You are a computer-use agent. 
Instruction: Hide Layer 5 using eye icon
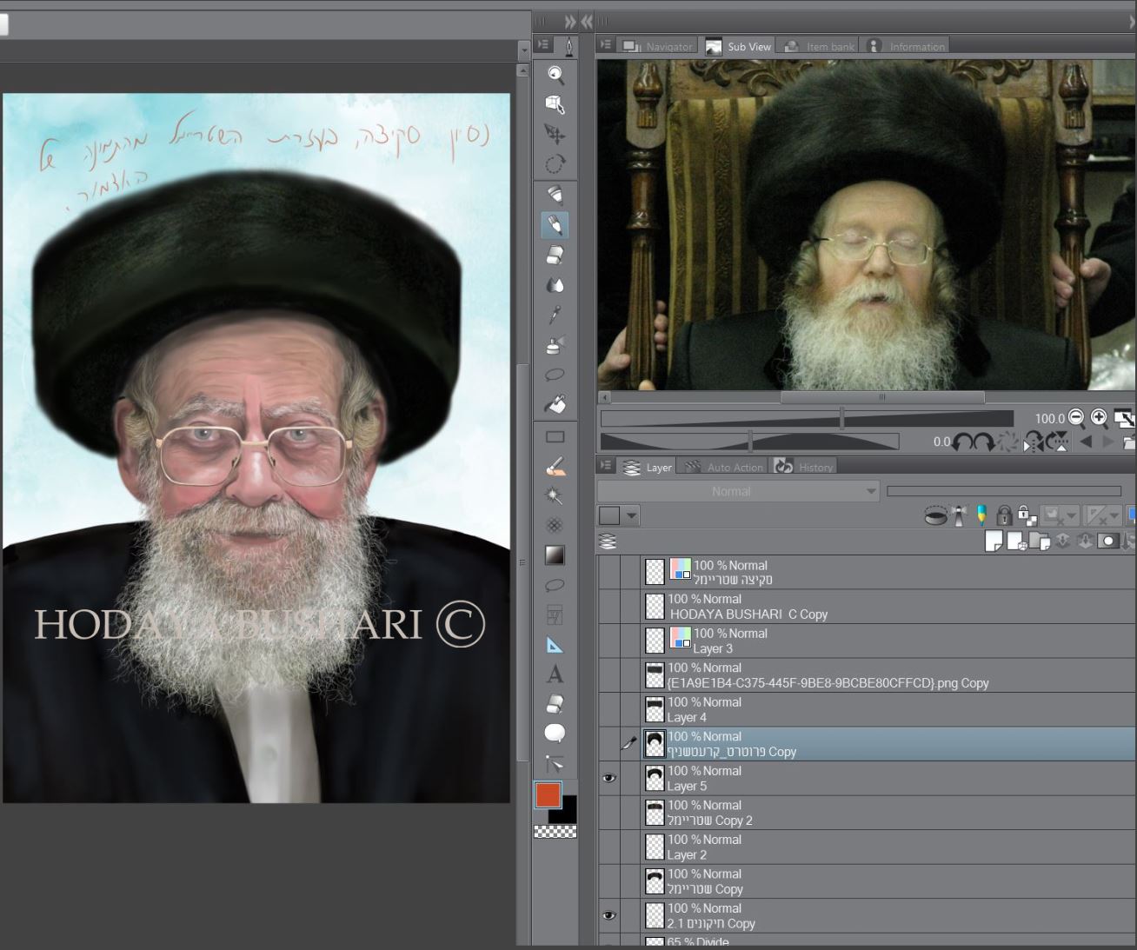tap(609, 778)
